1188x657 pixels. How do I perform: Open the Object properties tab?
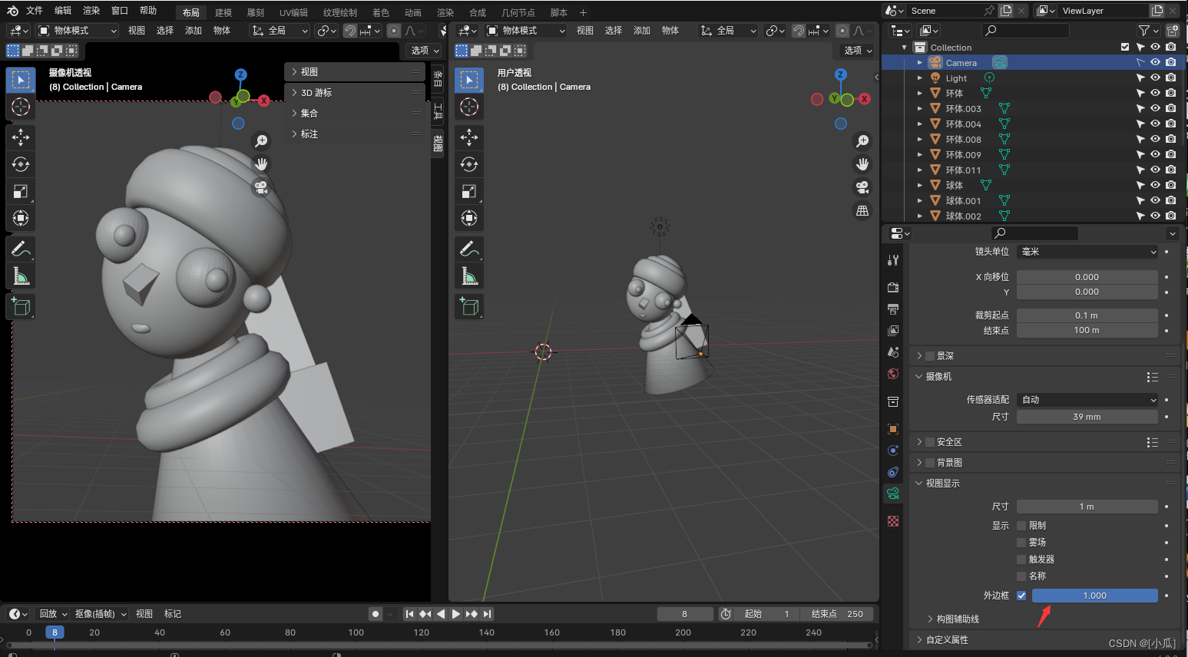(x=893, y=429)
